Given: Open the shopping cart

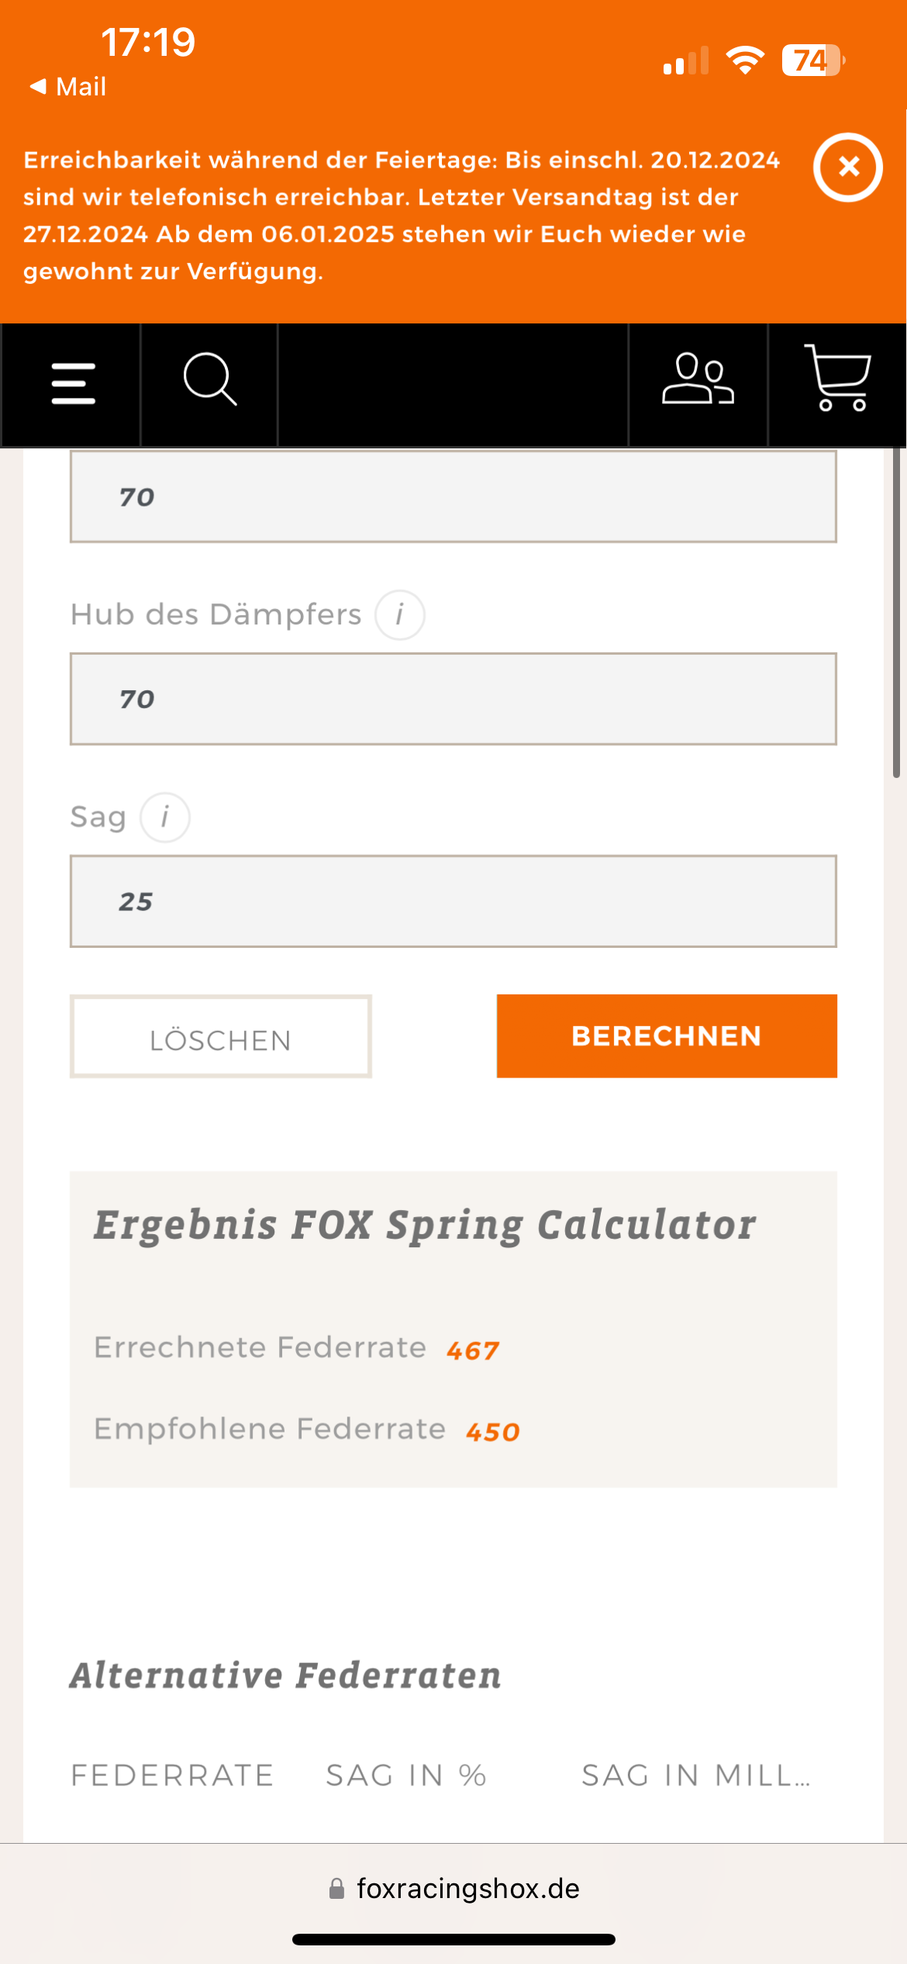Looking at the screenshot, I should 838,379.
